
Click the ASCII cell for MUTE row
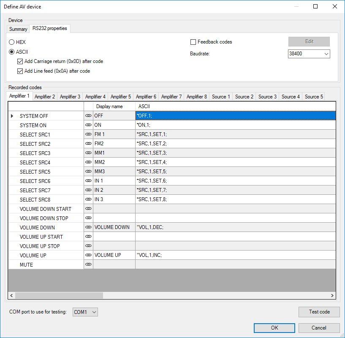[x=235, y=264]
